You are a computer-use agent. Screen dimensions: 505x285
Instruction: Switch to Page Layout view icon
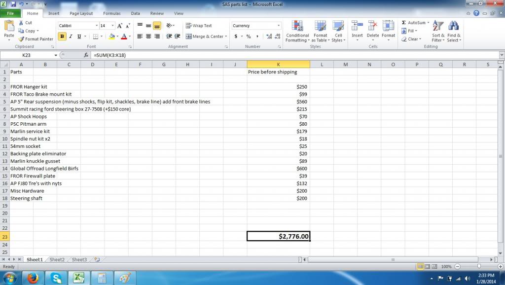pyautogui.click(x=428, y=267)
